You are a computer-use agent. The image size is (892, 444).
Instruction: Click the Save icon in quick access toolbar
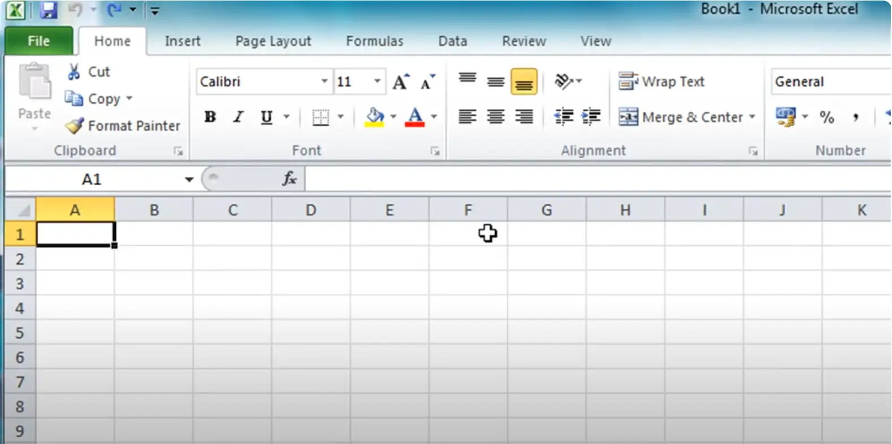49,10
